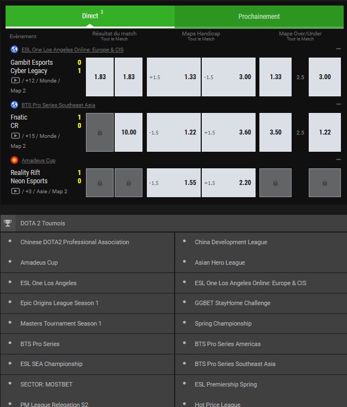This screenshot has height=407, width=347.
Task: Select Reality Rift -1.5 handicap at 1.55
Action: (173, 183)
